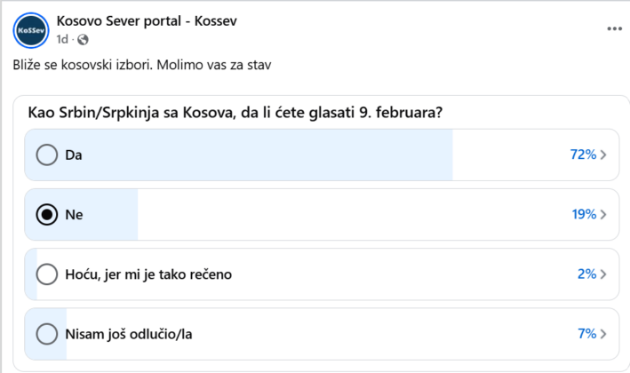Viewport: 630px width, 373px height.
Task: Click the Da option blue progress bar
Action: tap(239, 155)
